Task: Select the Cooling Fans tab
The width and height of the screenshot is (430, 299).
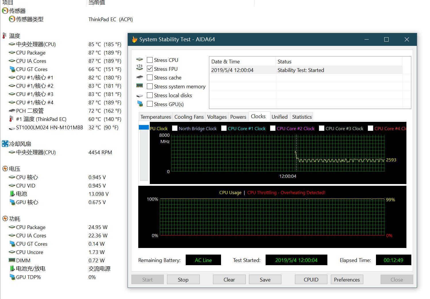Action: point(189,117)
